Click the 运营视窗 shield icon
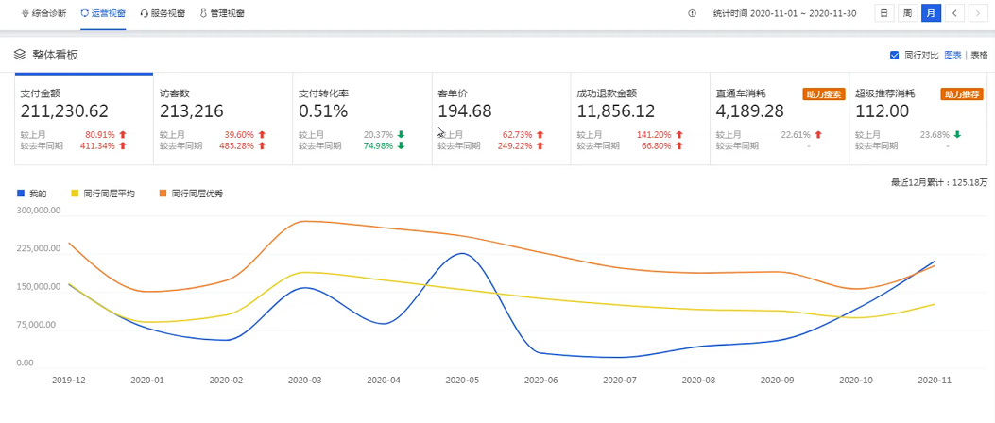Viewport: 995px width, 423px height. pyautogui.click(x=84, y=13)
